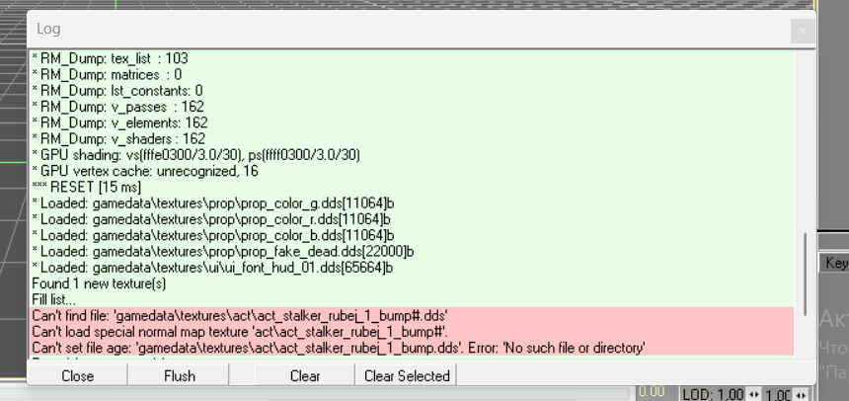
Task: Clear the log with the Clear button
Action: (x=305, y=375)
